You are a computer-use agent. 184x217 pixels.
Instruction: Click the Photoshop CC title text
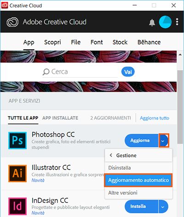click(53, 135)
